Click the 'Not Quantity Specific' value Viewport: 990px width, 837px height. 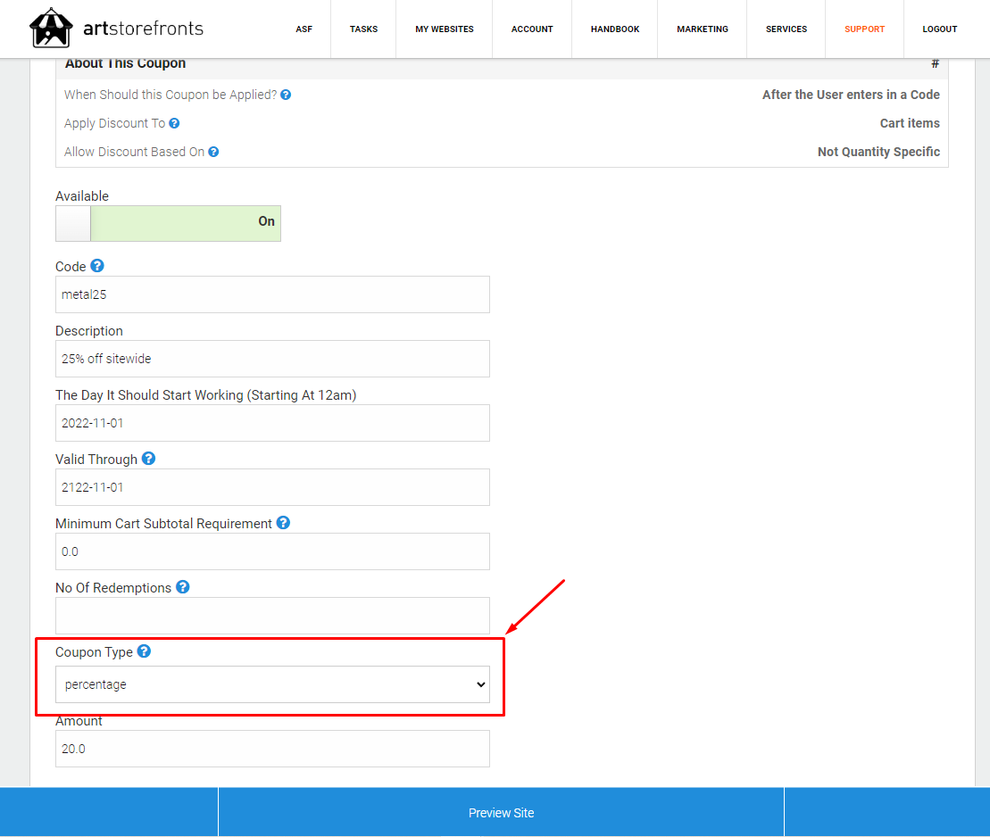pos(878,152)
